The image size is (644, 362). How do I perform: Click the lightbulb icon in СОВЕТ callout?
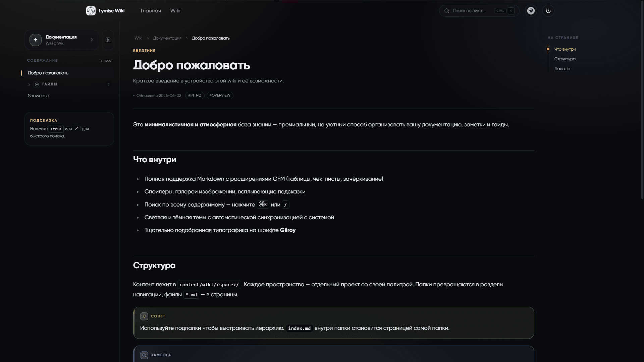(x=144, y=316)
